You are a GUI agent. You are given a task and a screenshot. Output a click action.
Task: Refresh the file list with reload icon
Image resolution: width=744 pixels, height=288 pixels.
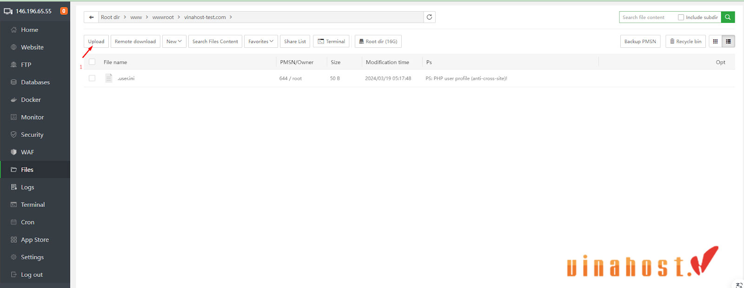pos(429,17)
